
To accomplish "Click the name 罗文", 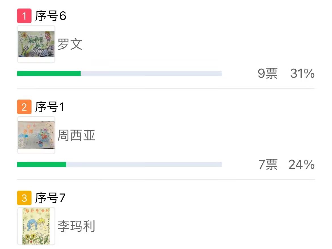I will point(70,45).
